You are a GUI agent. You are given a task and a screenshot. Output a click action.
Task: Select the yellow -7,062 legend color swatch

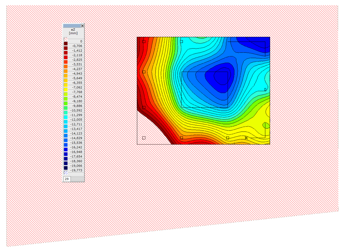click(66, 85)
